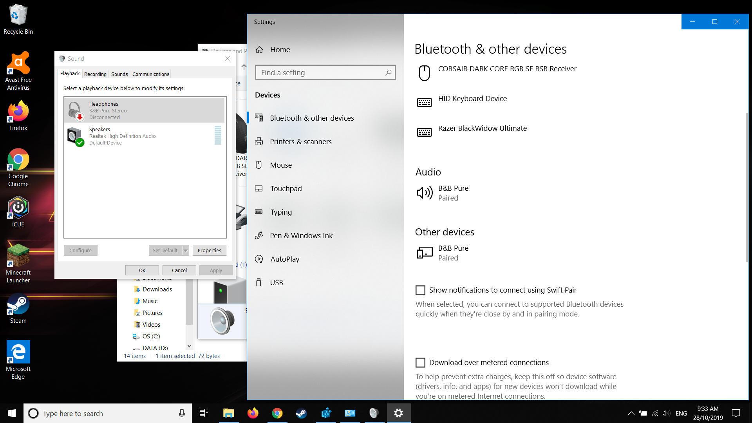Viewport: 752px width, 423px height.
Task: Open Minecraft Launcher icon
Action: tap(18, 261)
